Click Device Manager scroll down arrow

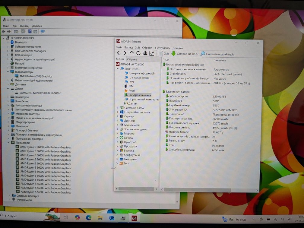click(x=177, y=202)
